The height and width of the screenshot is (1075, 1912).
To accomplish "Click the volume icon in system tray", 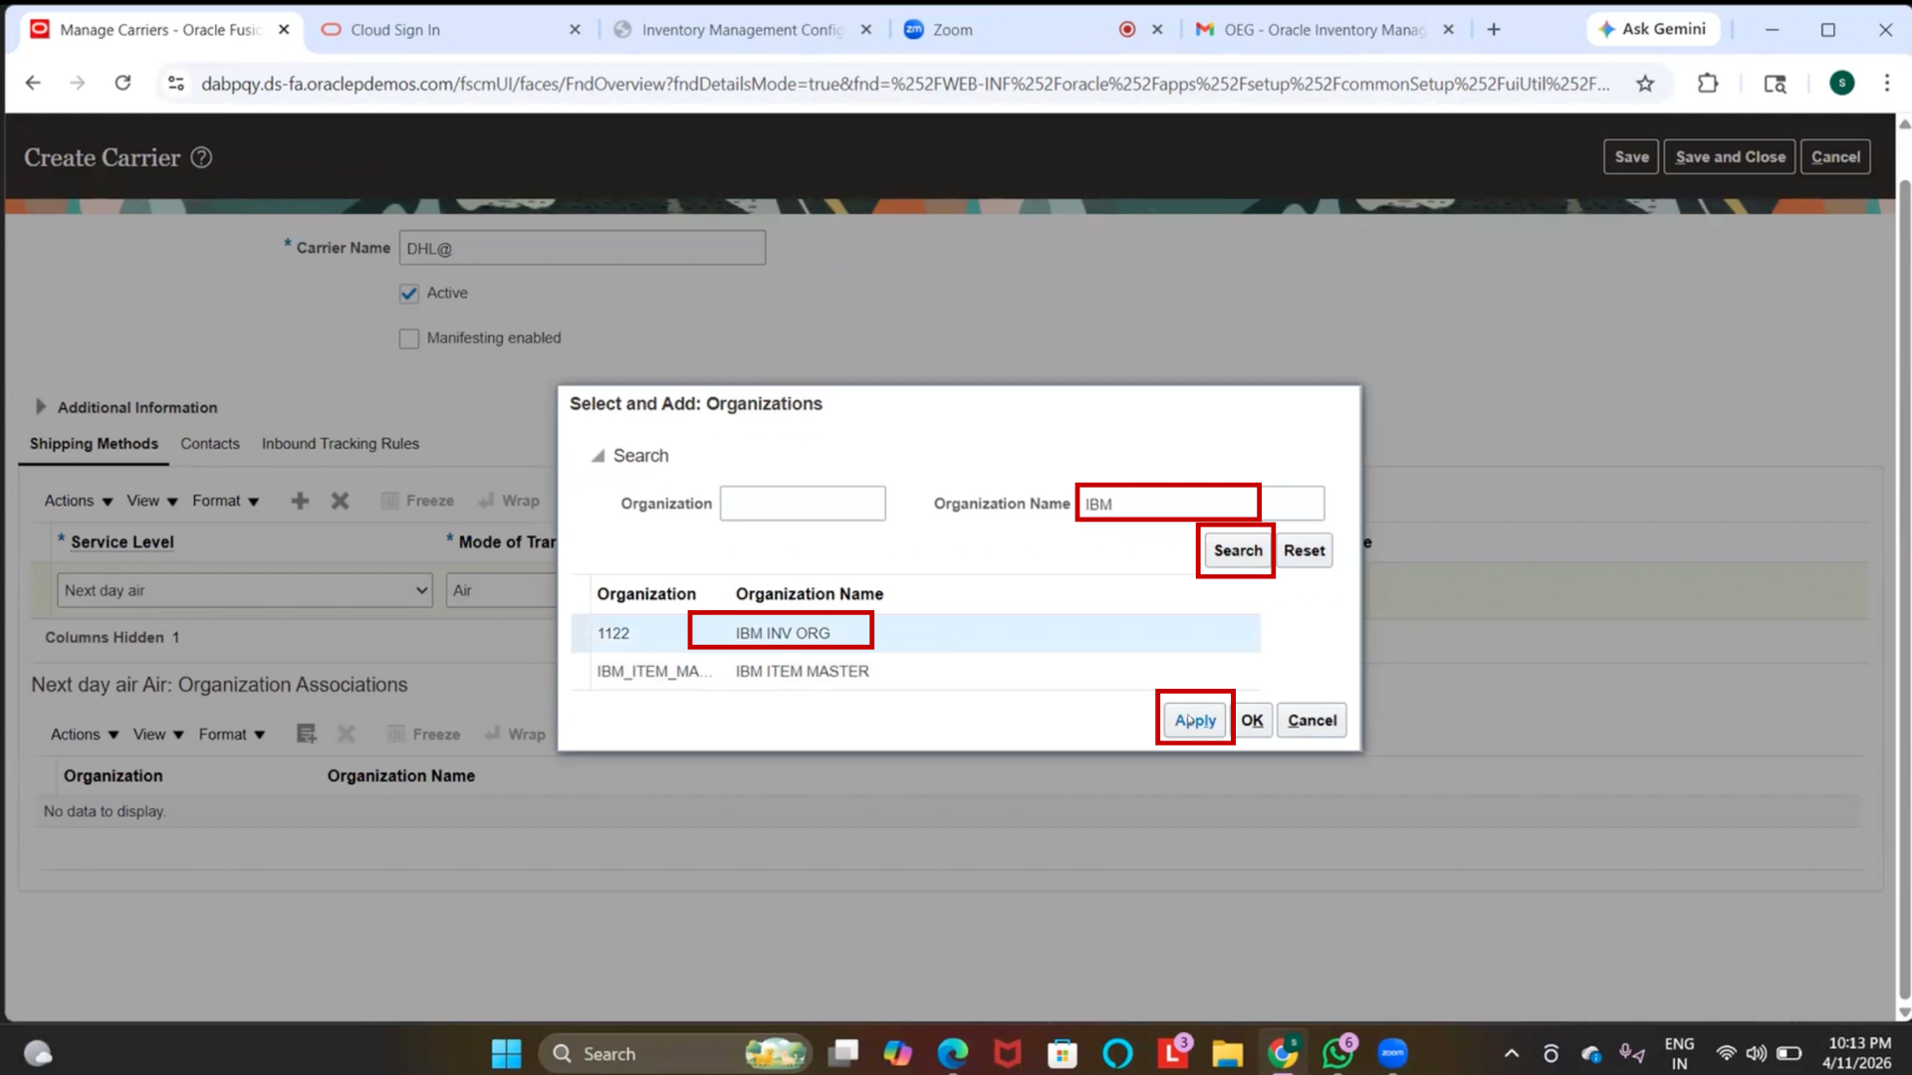I will (1757, 1053).
